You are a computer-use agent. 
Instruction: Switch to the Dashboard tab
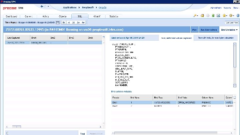click(x=11, y=16)
